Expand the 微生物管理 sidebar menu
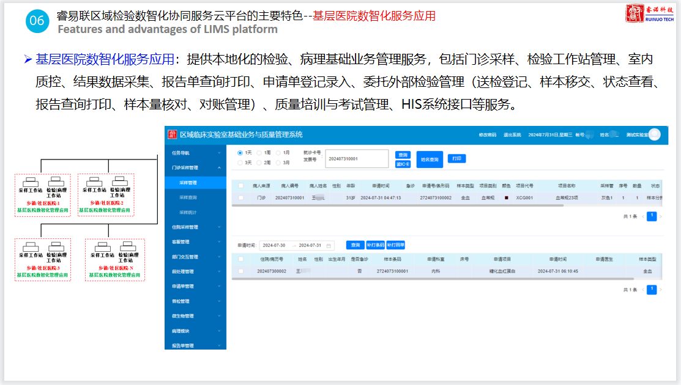The width and height of the screenshot is (681, 385). pos(195,316)
